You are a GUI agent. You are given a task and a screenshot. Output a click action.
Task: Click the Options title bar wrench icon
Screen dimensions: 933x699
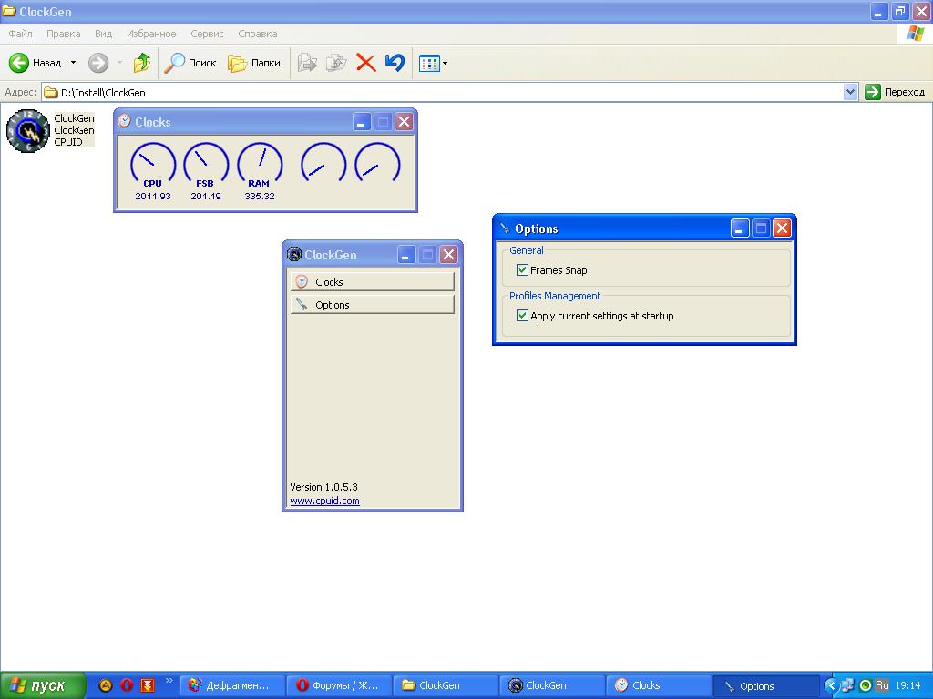(505, 228)
